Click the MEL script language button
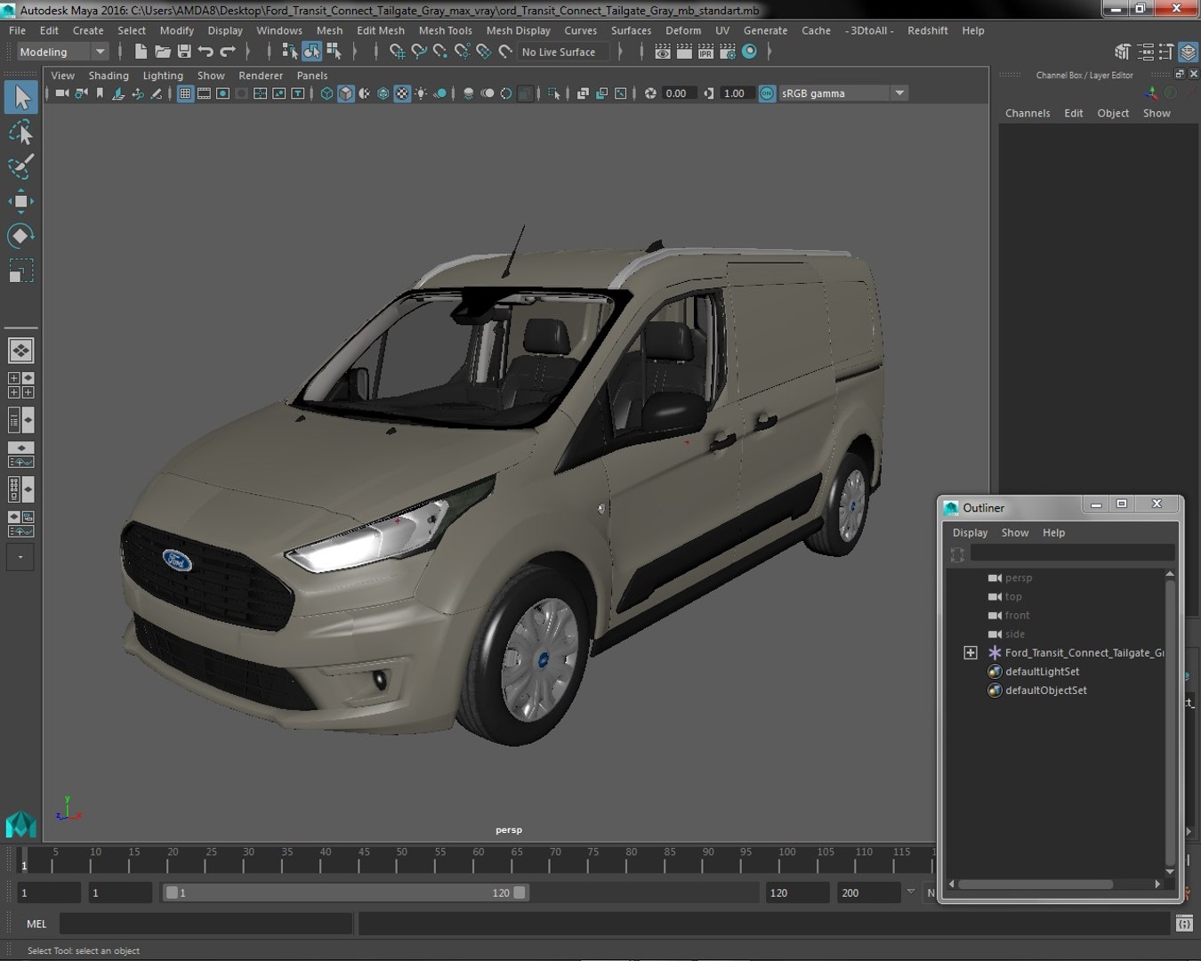The image size is (1201, 961). point(36,924)
